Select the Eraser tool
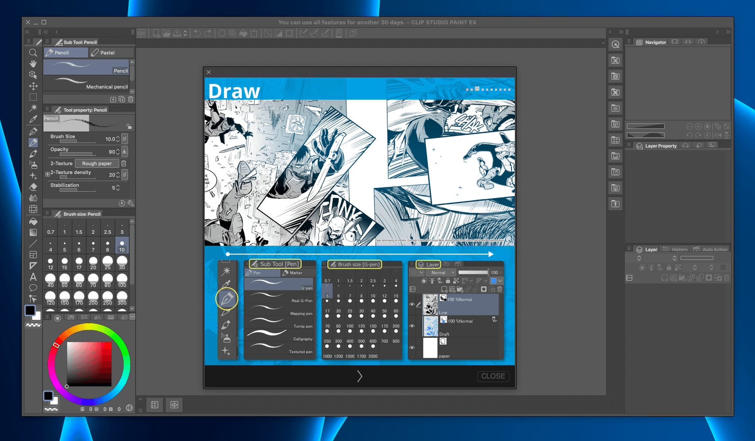This screenshot has width=755, height=441. [33, 186]
